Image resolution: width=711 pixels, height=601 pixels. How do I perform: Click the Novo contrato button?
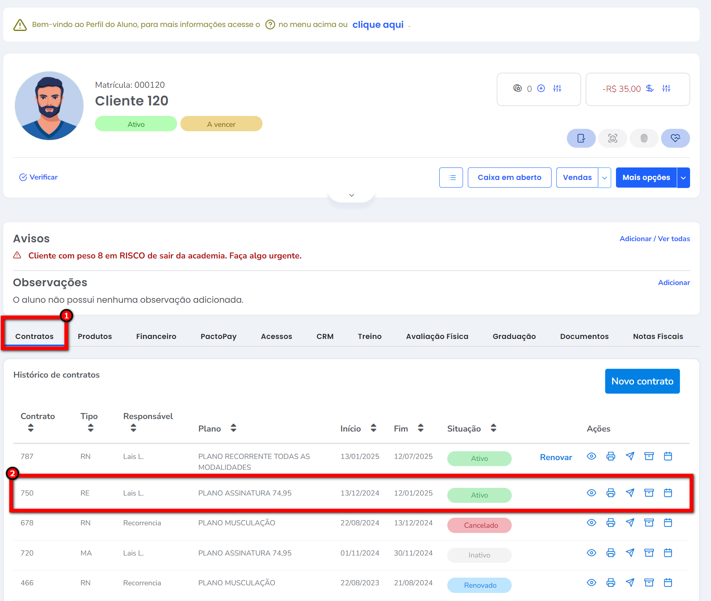pos(642,381)
